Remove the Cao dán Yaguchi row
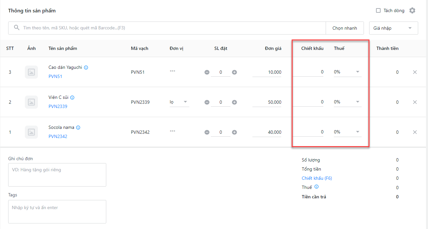 pyautogui.click(x=415, y=72)
